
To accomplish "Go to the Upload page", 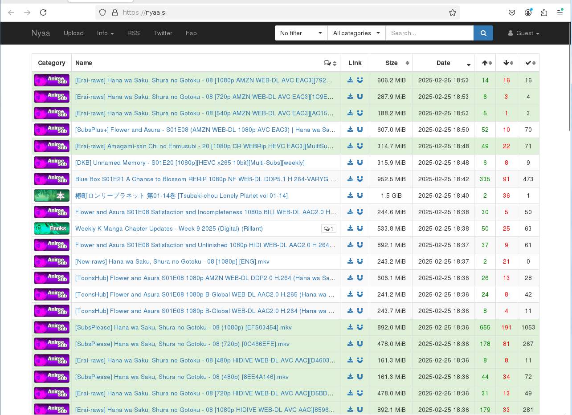I will click(74, 33).
